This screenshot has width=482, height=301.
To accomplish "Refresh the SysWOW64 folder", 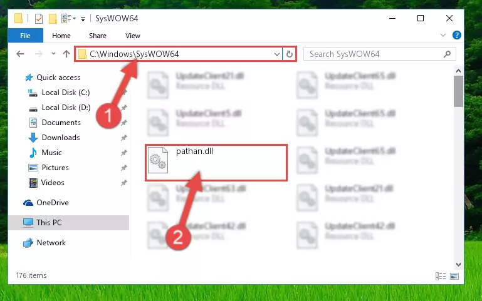I will point(290,54).
